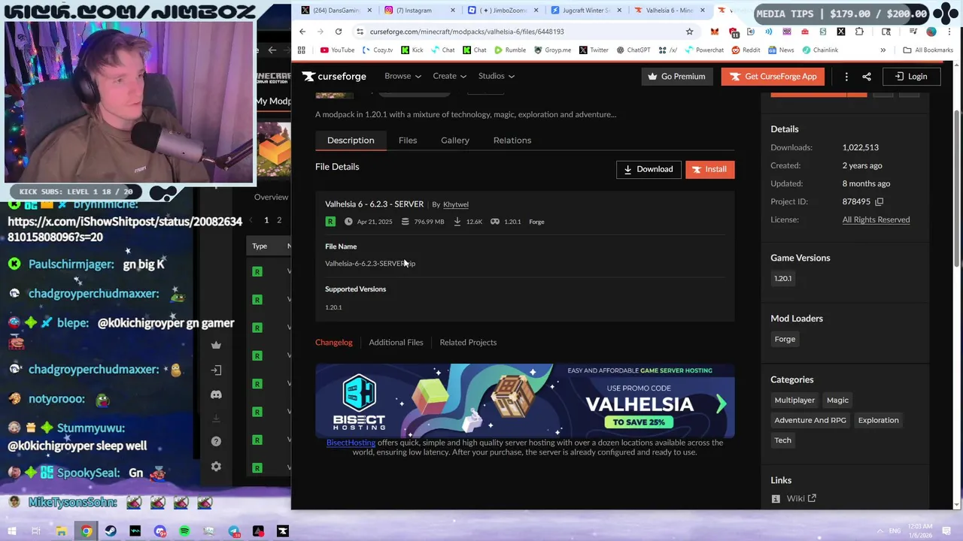Switch to the Relations tab
Screen dimensions: 963x541
point(512,141)
